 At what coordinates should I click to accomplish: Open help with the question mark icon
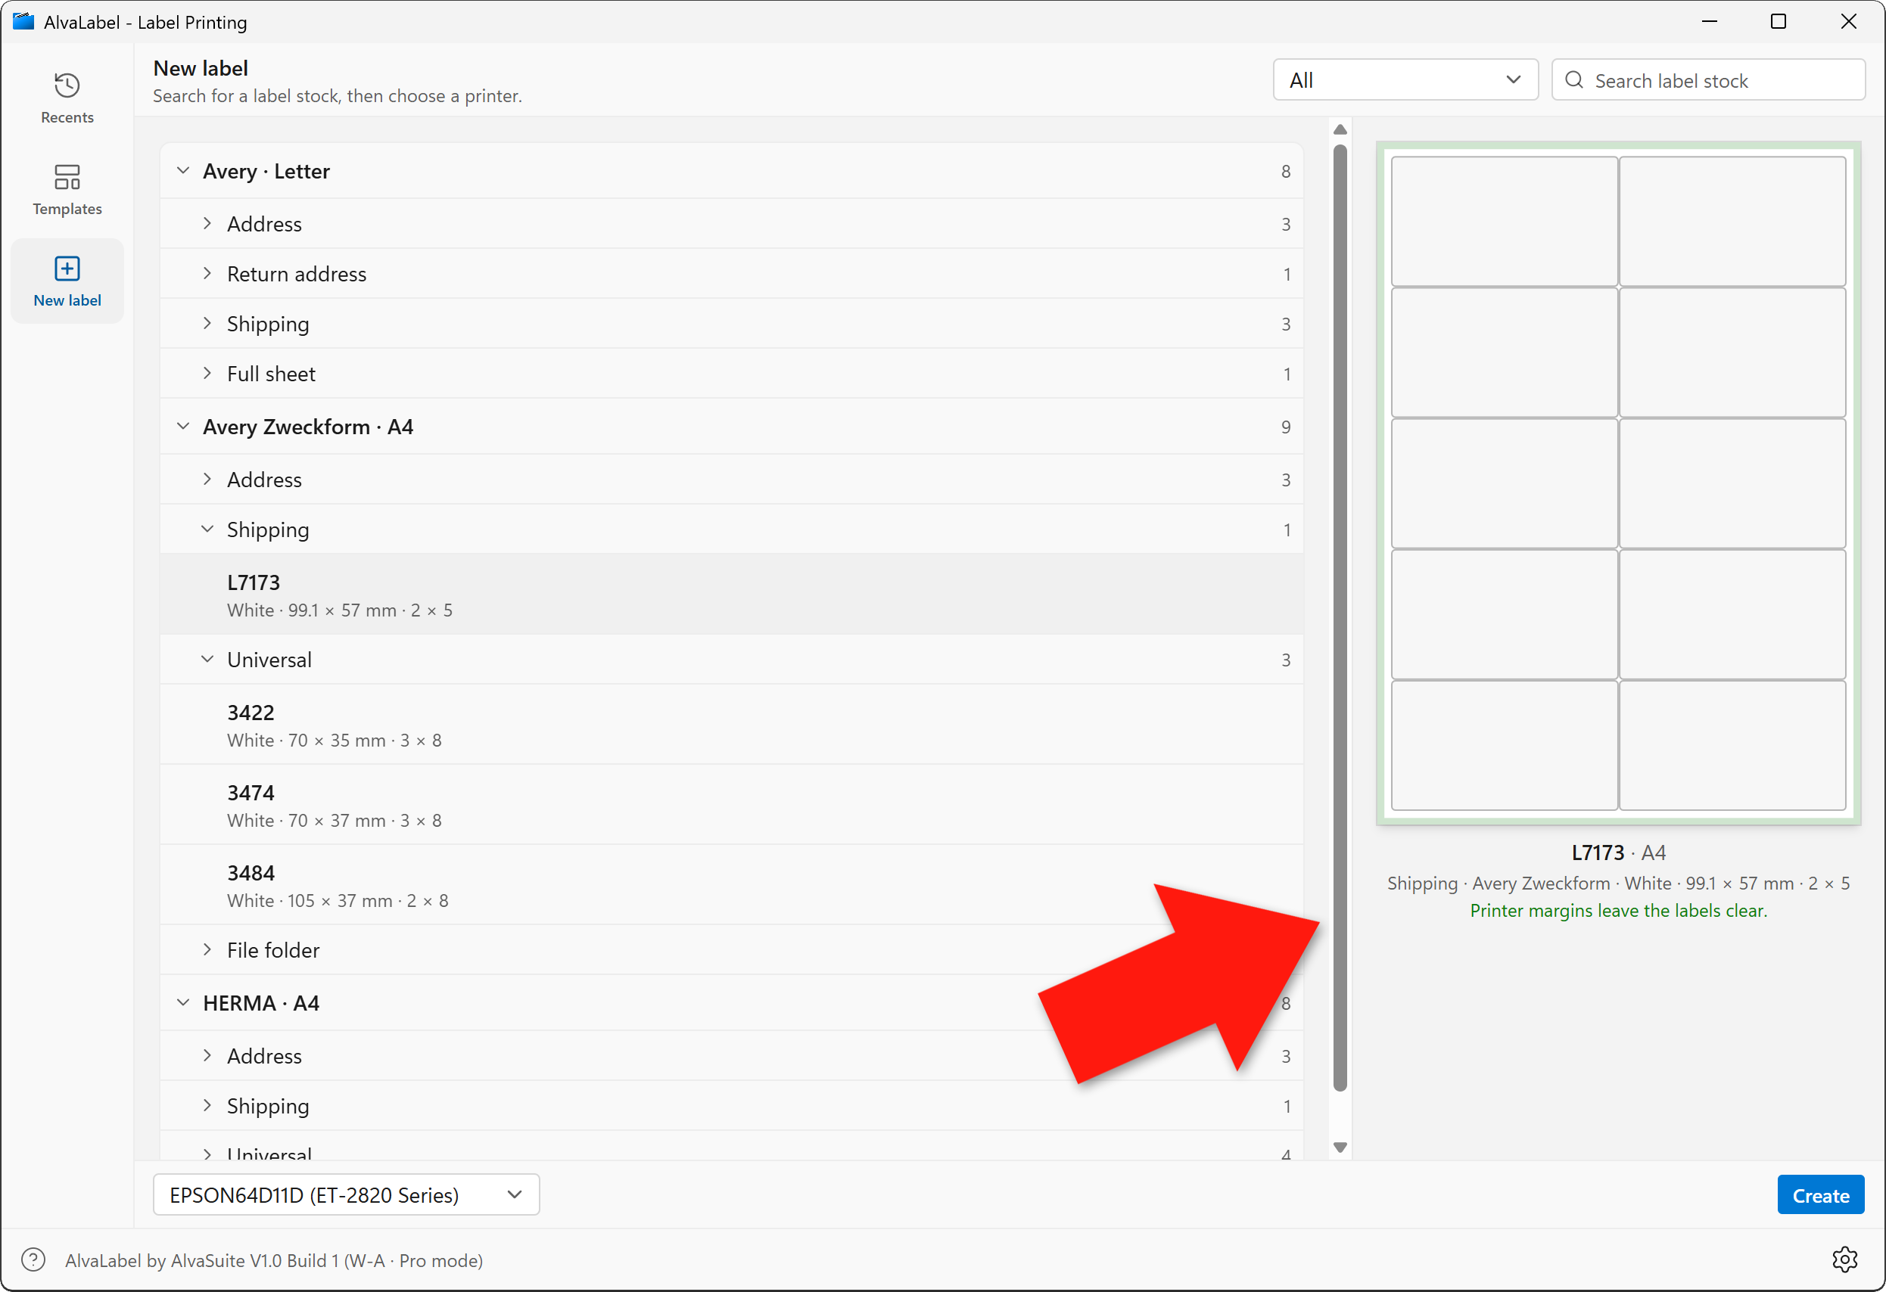[x=33, y=1259]
